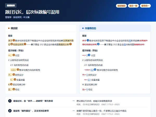156x117 pixels.
Task: Click the 编号统一 tag in the header
Action: point(145,6)
